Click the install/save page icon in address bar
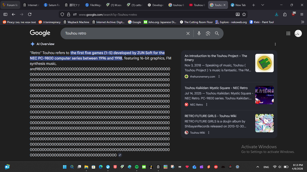This screenshot has width=307, height=172. (x=237, y=14)
